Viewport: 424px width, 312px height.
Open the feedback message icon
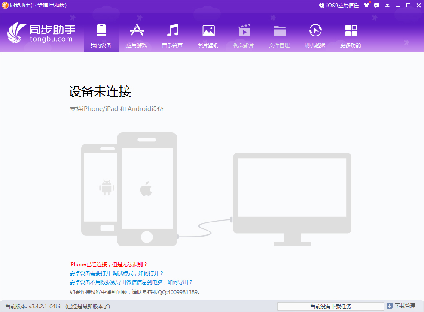[378, 6]
